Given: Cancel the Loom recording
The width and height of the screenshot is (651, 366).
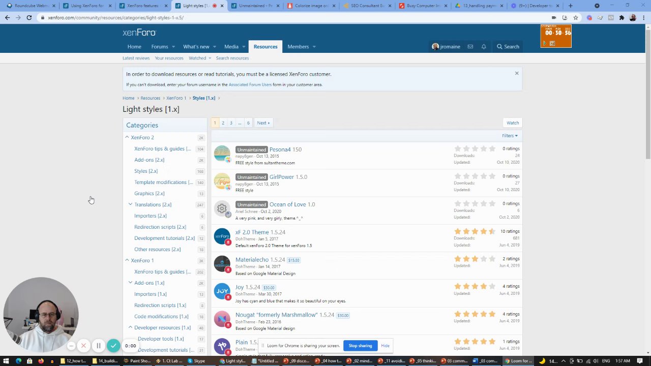Looking at the screenshot, I should [x=83, y=346].
